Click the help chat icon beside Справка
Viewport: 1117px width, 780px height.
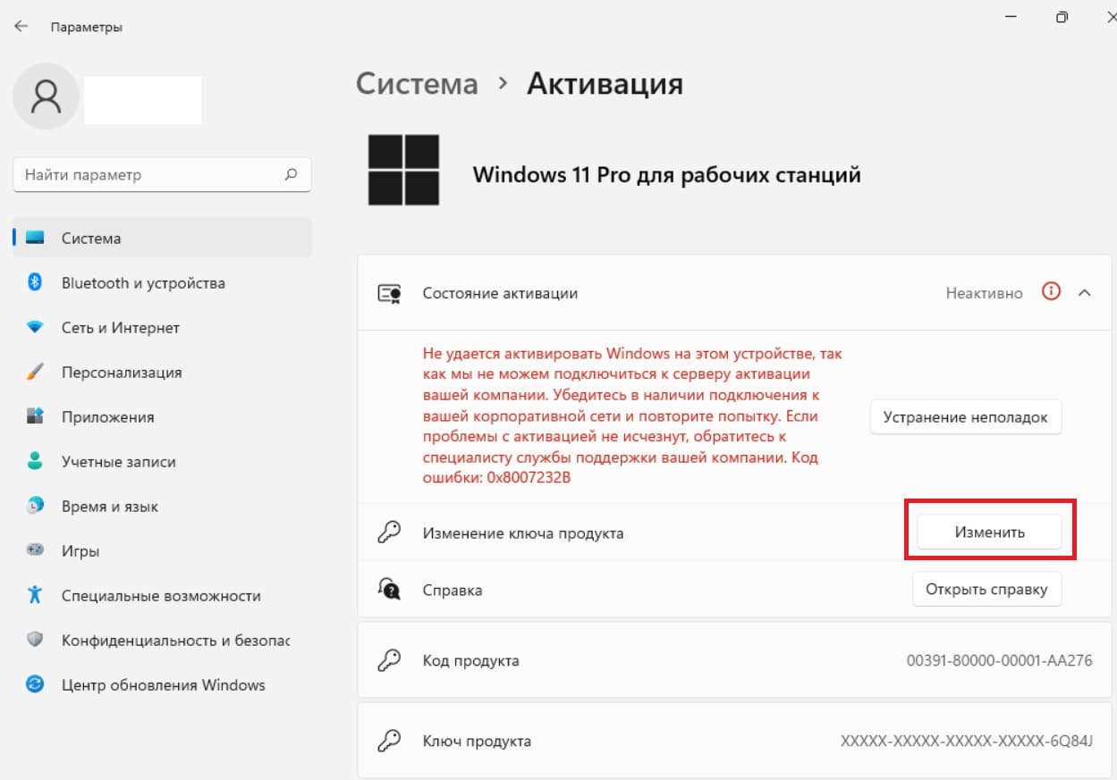click(x=389, y=589)
